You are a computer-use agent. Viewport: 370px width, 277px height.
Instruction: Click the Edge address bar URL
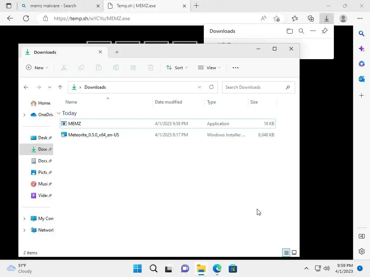[92, 18]
